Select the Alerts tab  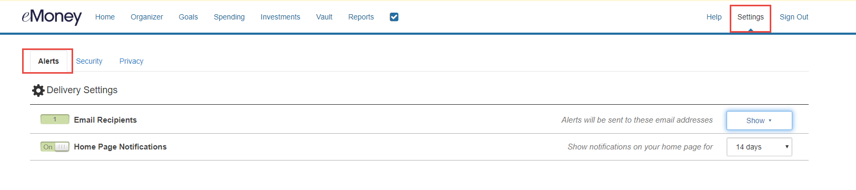click(48, 61)
